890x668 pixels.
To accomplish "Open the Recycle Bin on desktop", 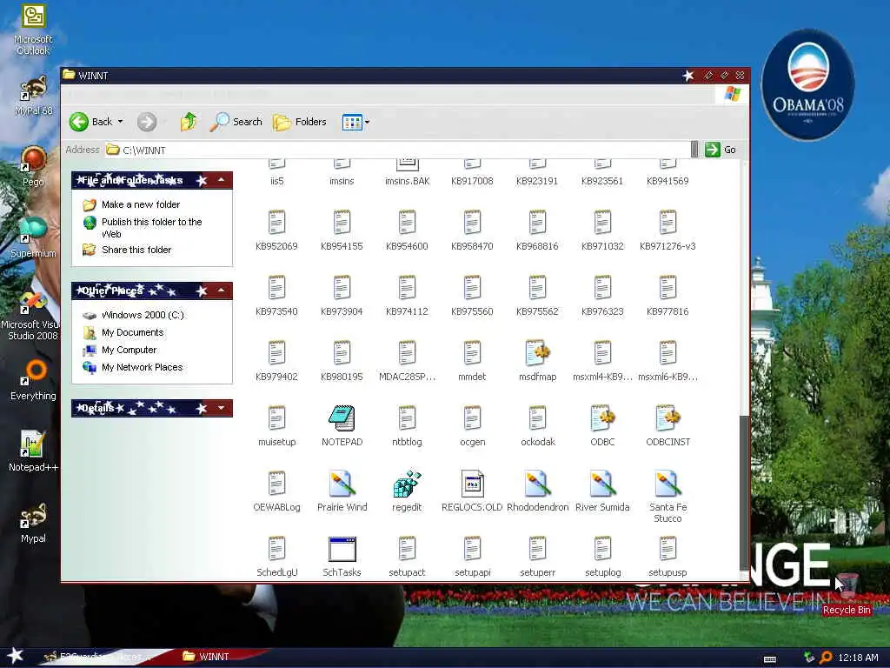I will coord(847,594).
